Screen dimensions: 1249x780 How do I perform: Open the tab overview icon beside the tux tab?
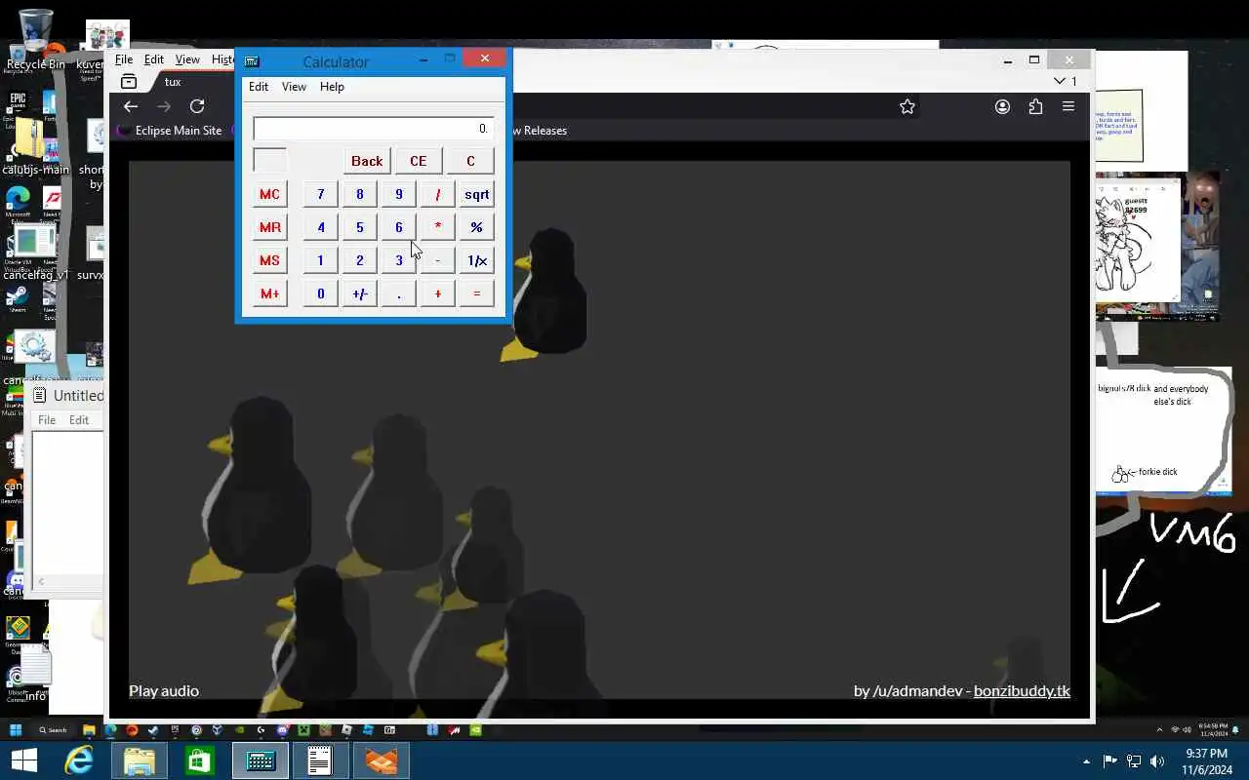click(x=129, y=82)
